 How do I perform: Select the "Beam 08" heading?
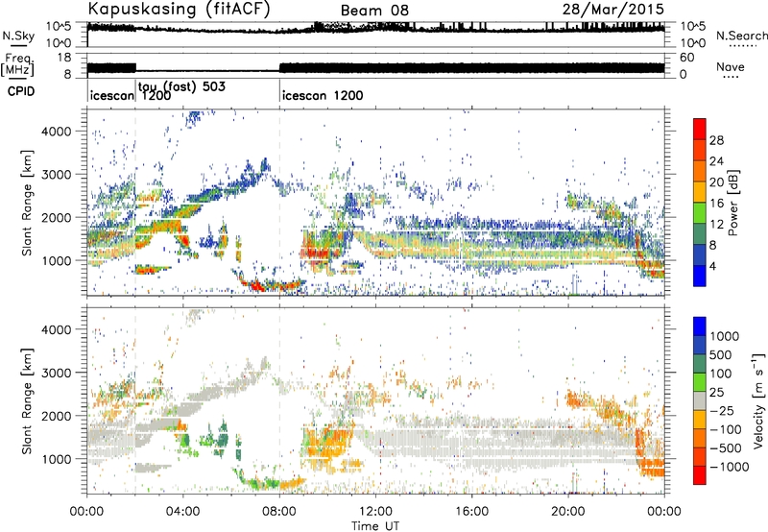click(x=374, y=11)
